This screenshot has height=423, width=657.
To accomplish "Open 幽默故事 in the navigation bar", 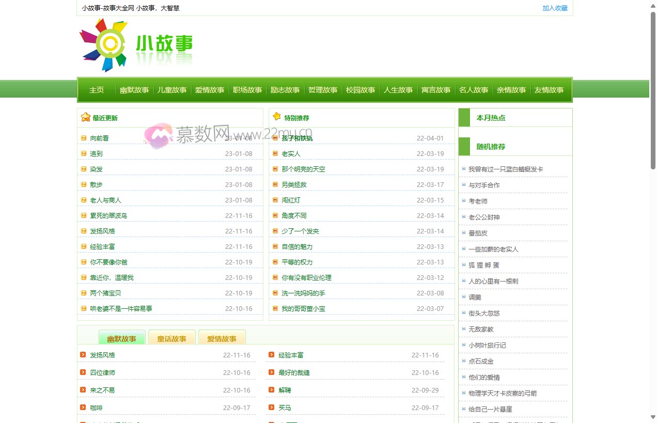I will pyautogui.click(x=134, y=90).
